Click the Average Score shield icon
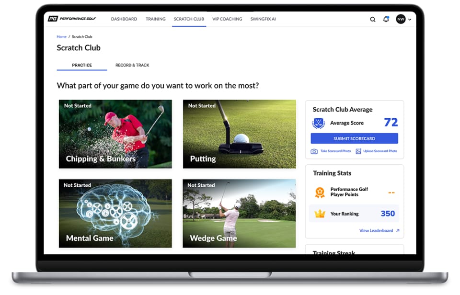This screenshot has width=460, height=295. tap(319, 123)
